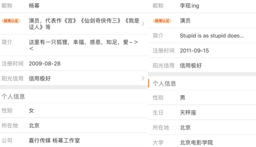Click the gender value 男
Screen dimensions: 256x147
[182, 97]
